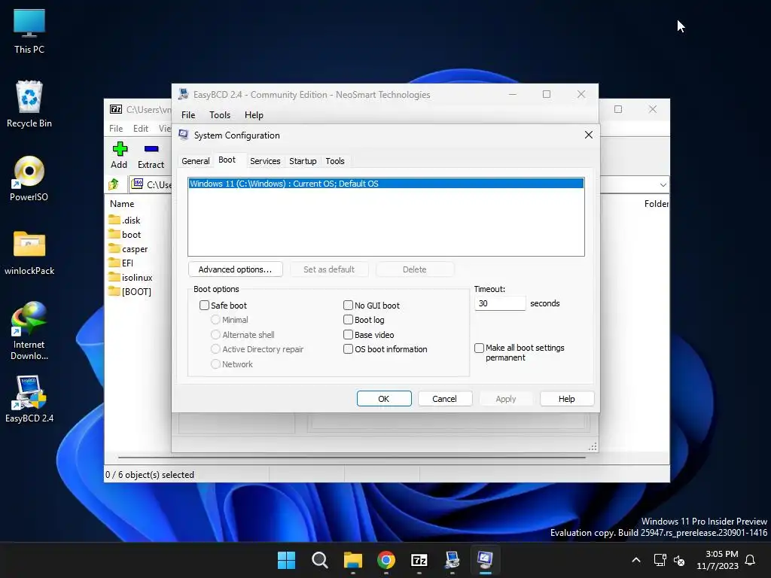The height and width of the screenshot is (578, 771).
Task: Click the Advanced options button
Action: pyautogui.click(x=235, y=269)
